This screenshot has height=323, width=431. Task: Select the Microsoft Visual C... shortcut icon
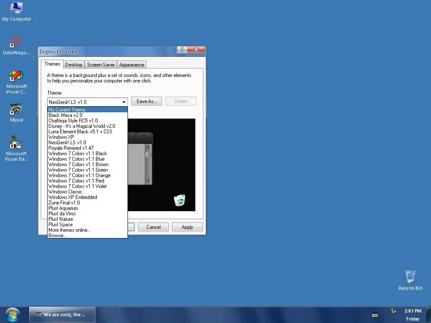[x=16, y=82]
